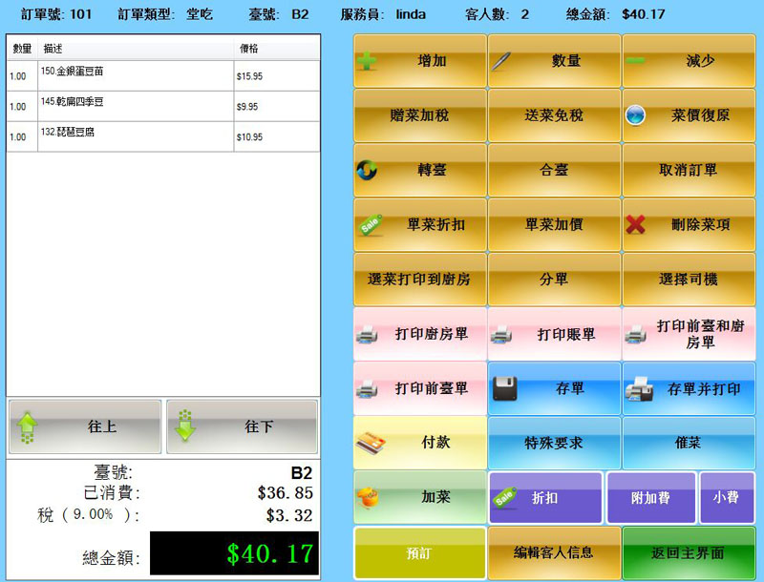Click the yellow 預訂 reservation button
The width and height of the screenshot is (764, 582).
[419, 552]
